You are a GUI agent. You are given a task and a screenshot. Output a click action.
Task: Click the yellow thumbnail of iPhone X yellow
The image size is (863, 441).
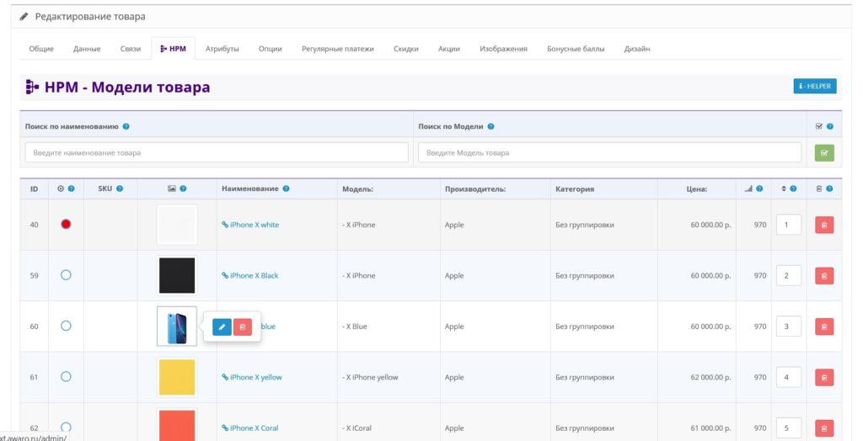[x=177, y=377]
